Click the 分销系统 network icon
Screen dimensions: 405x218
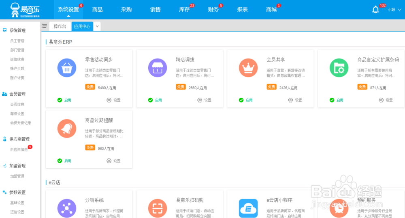click(67, 208)
